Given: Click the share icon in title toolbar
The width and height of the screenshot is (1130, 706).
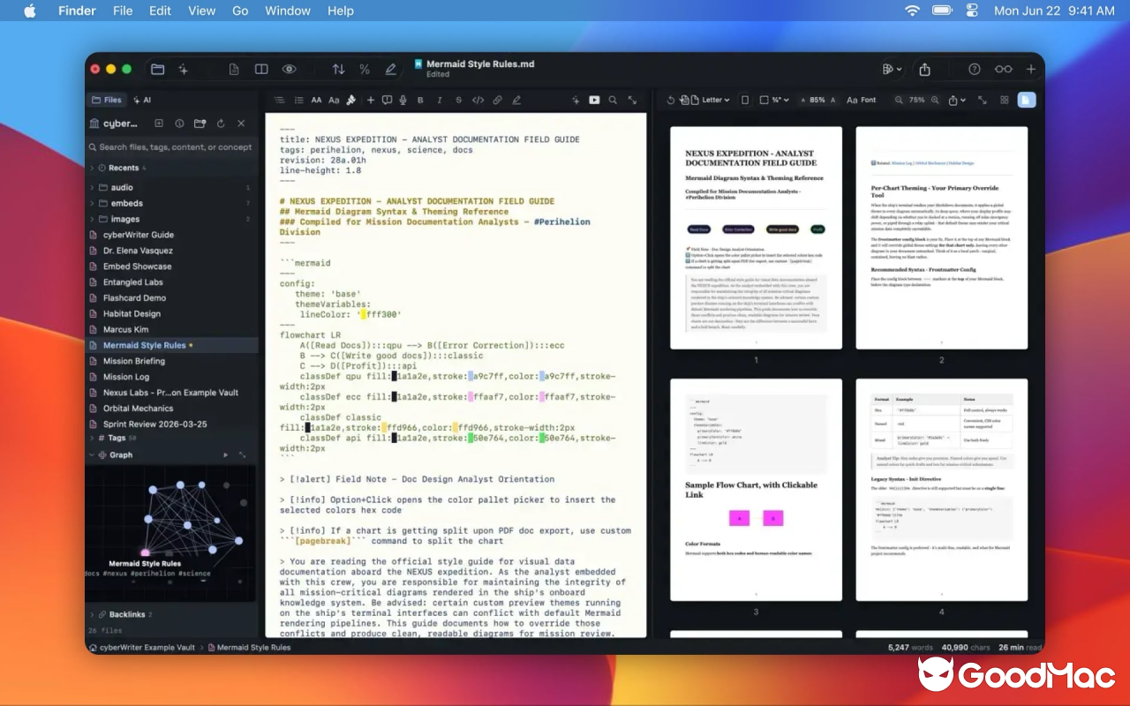Looking at the screenshot, I should (x=924, y=69).
